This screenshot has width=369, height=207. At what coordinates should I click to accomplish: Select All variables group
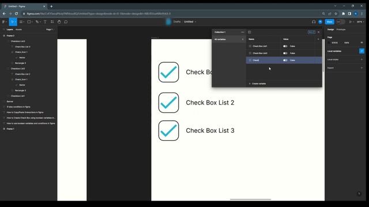pyautogui.click(x=229, y=39)
